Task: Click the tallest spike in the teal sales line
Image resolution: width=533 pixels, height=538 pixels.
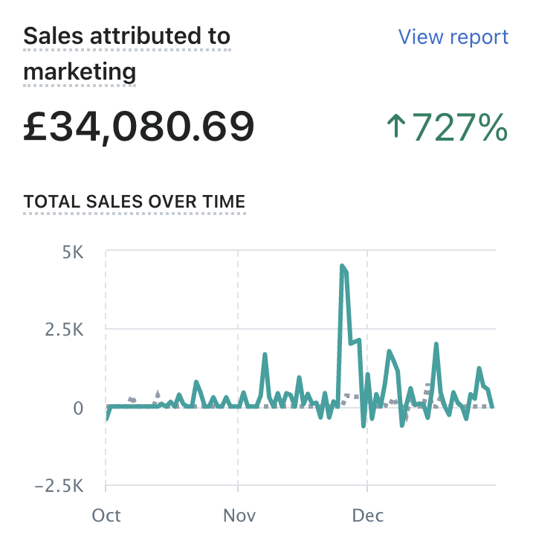Action: (x=342, y=266)
